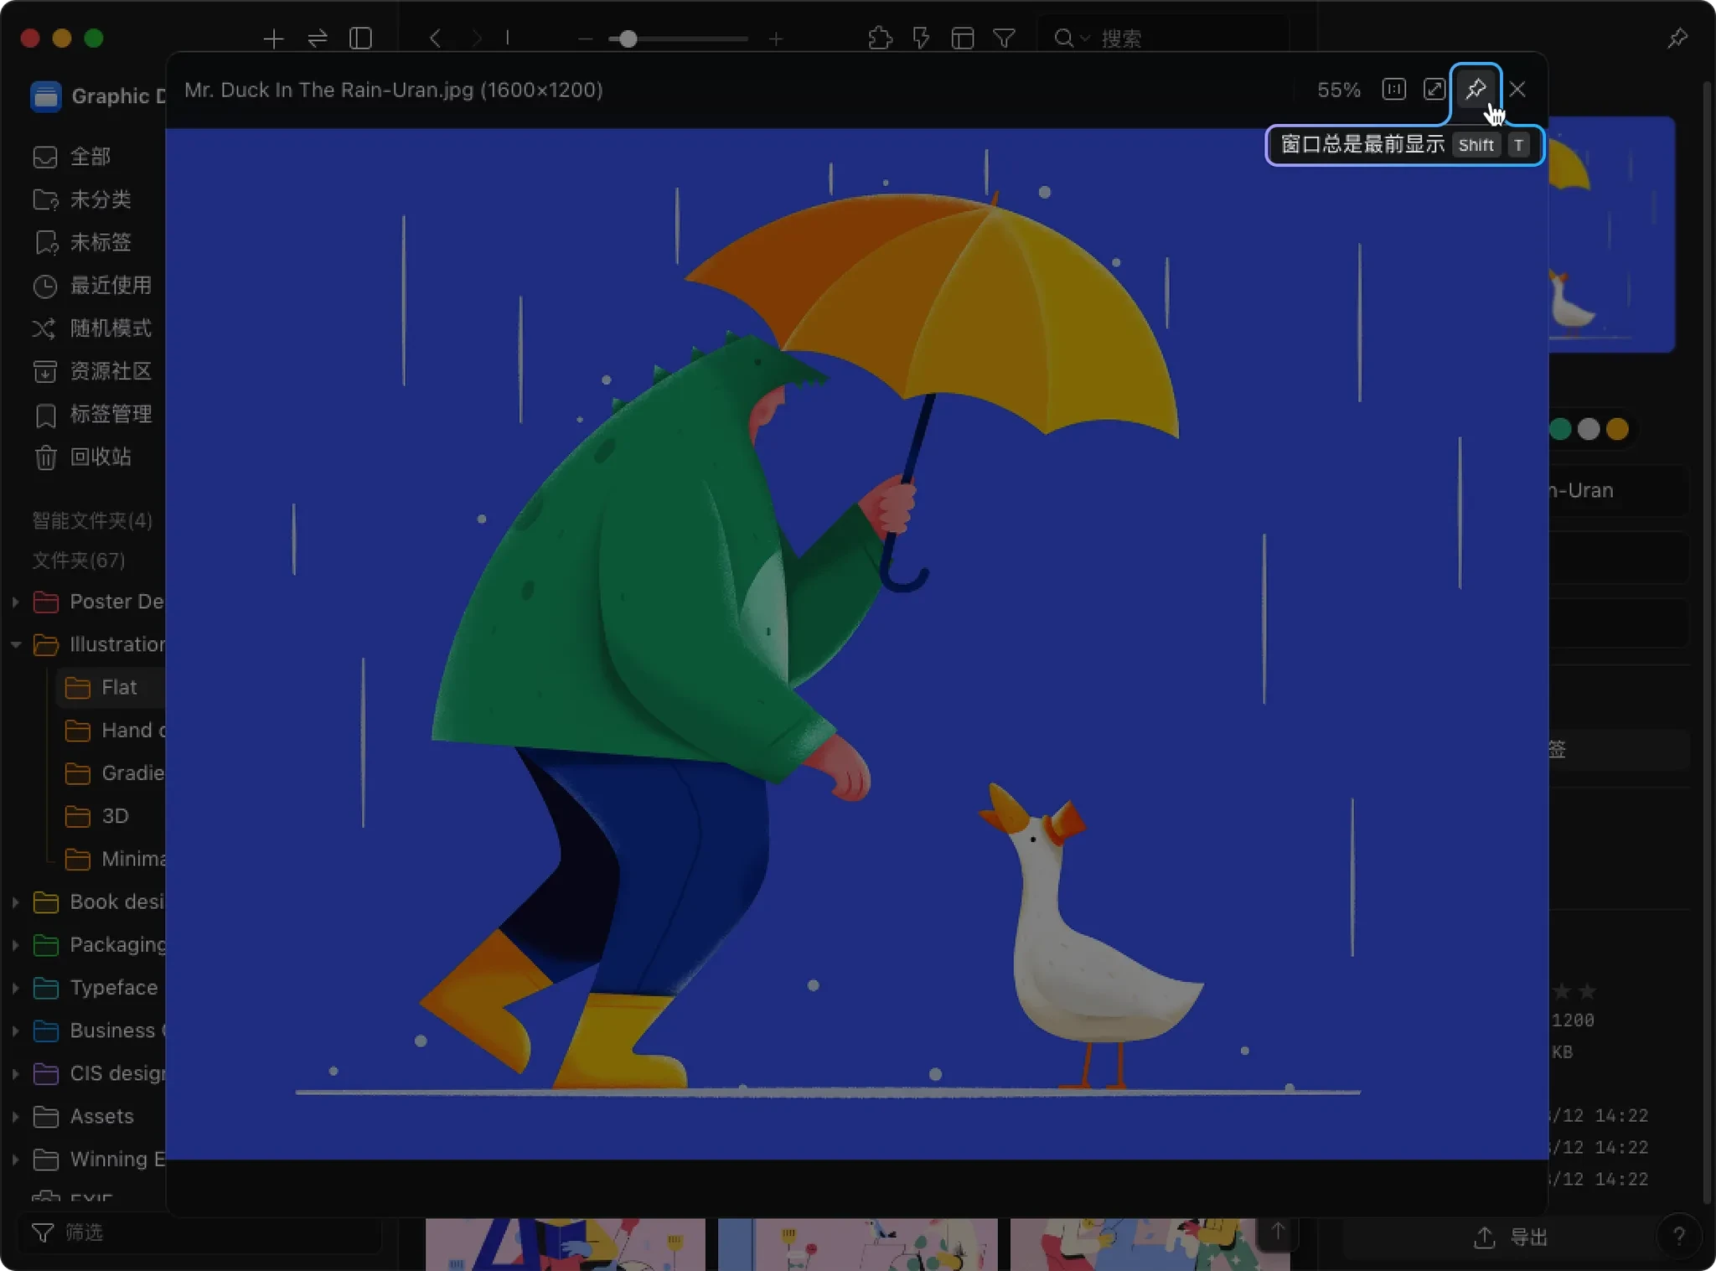Image resolution: width=1716 pixels, height=1271 pixels.
Task: Pick the gray color swatch in inspector
Action: [x=1589, y=430]
